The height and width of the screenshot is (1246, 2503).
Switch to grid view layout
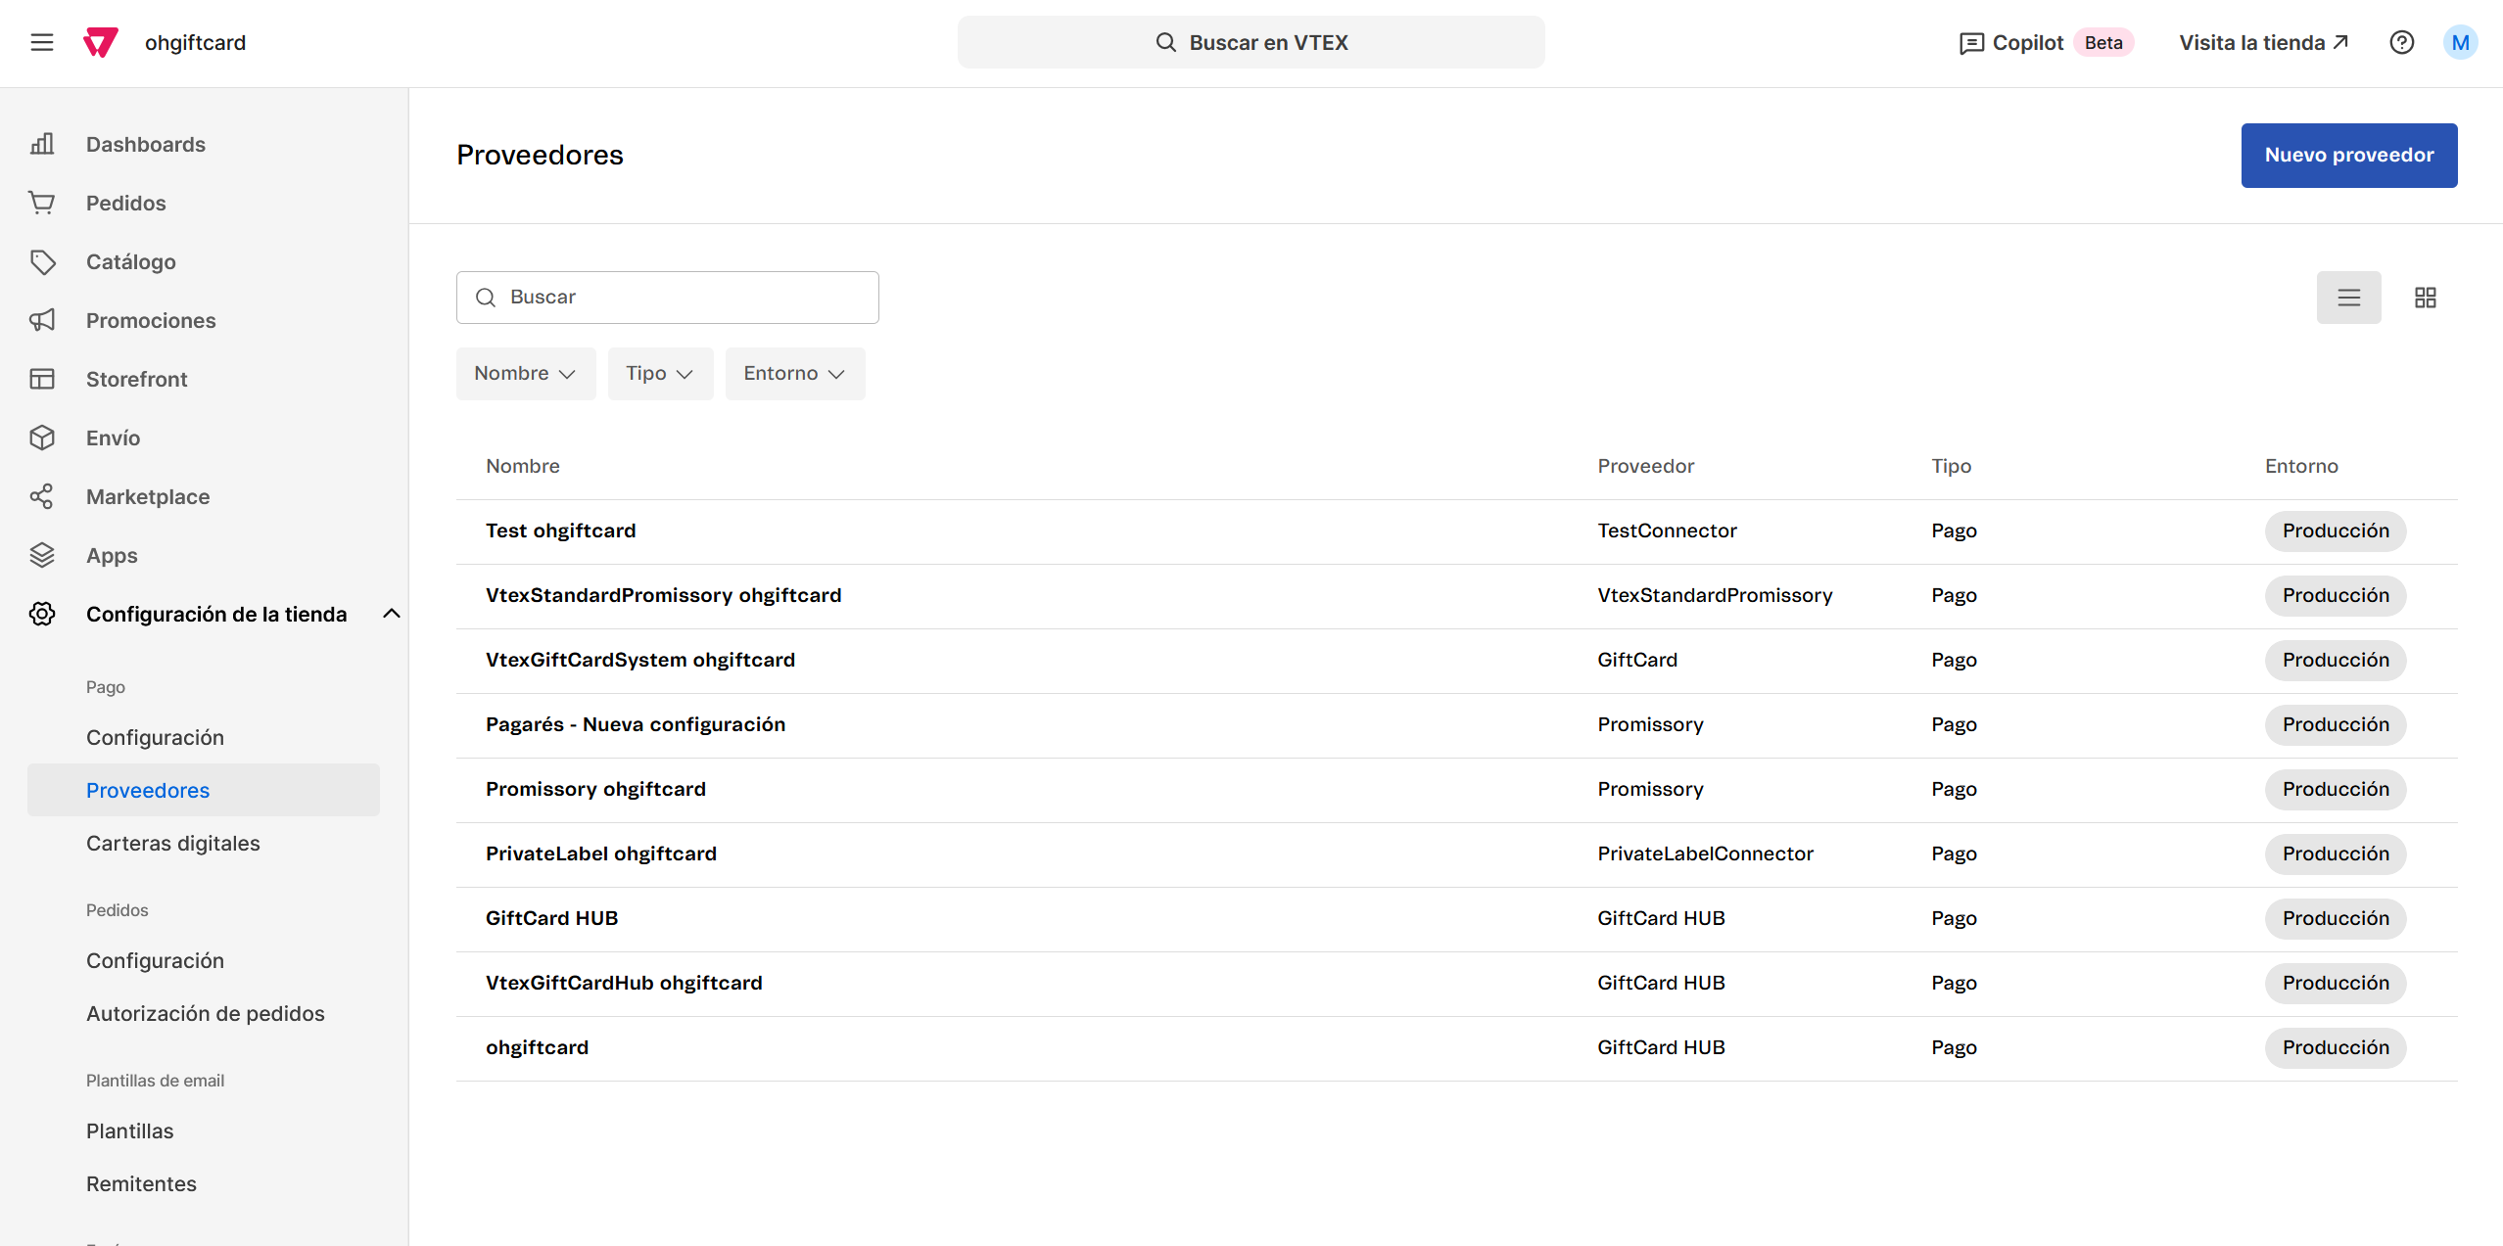(x=2425, y=298)
